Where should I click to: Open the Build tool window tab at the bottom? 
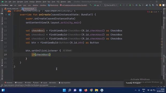pyautogui.click(x=36, y=83)
